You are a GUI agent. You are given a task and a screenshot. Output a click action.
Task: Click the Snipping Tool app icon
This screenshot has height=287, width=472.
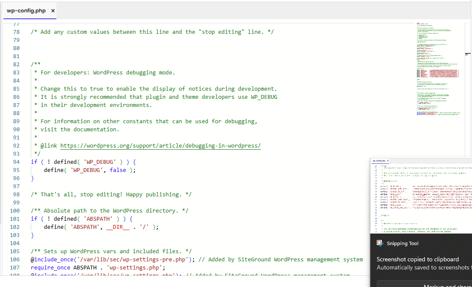[380, 243]
